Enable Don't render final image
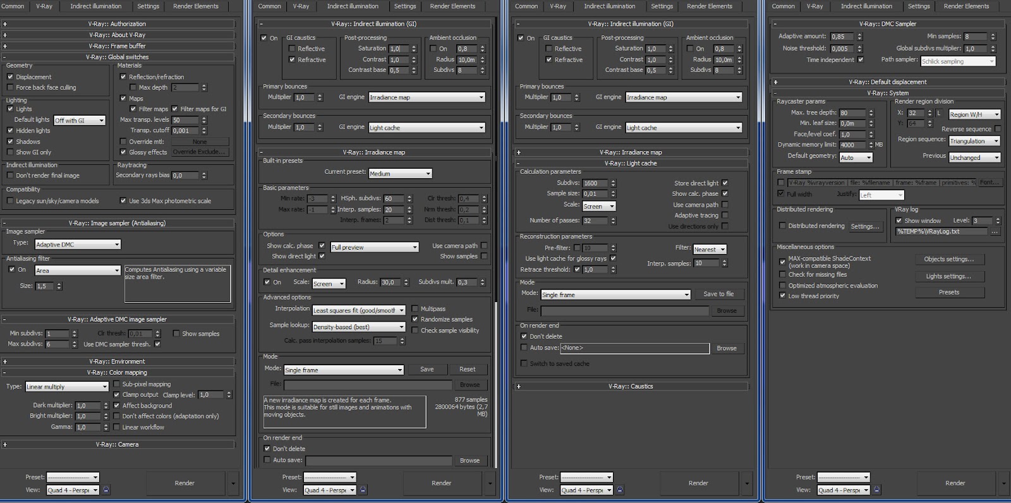Image resolution: width=1011 pixels, height=503 pixels. (10, 175)
